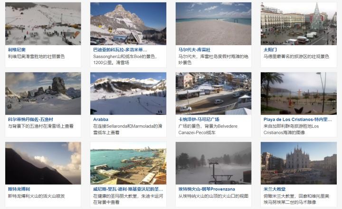Image resolution: width=342 pixels, height=209 pixels.
Task: Open the Arabba ski slope thumbnail
Action: [x=128, y=94]
